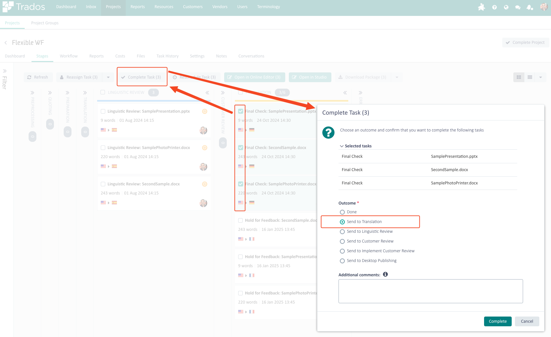Click status icon on Linguistic Review SamplePhotoPrinter card

click(205, 148)
